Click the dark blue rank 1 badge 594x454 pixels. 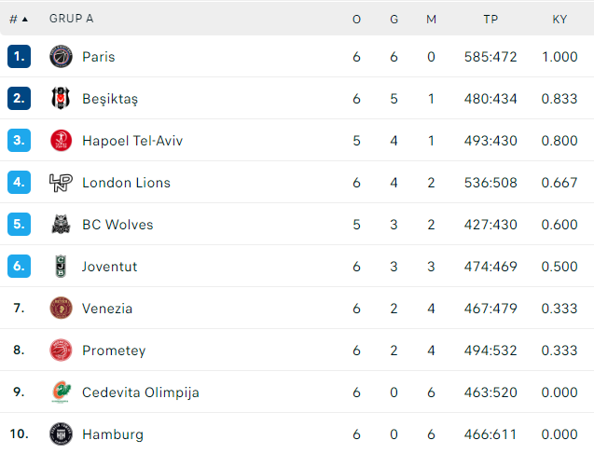coord(19,57)
